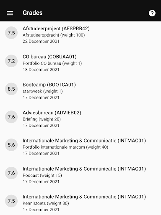Select the Afstudeeropdracht (weight 100) subtitle
Viewport: 161px width, 215px height.
[x=54, y=35]
